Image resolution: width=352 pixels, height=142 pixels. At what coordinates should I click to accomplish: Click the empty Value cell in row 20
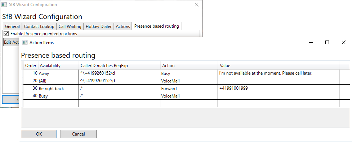[x=279, y=81]
